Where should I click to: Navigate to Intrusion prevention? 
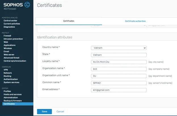point(13,39)
